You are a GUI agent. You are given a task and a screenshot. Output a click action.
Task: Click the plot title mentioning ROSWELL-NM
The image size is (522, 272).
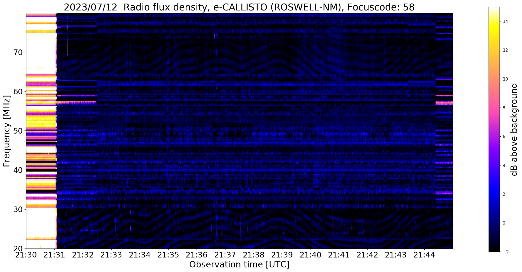(239, 7)
